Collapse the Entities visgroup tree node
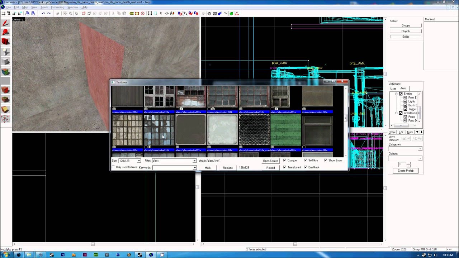The image size is (459, 258). [x=396, y=94]
